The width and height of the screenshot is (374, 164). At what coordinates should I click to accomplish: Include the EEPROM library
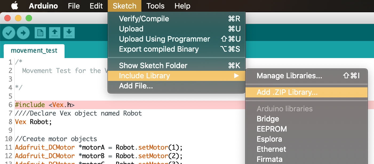(307, 129)
